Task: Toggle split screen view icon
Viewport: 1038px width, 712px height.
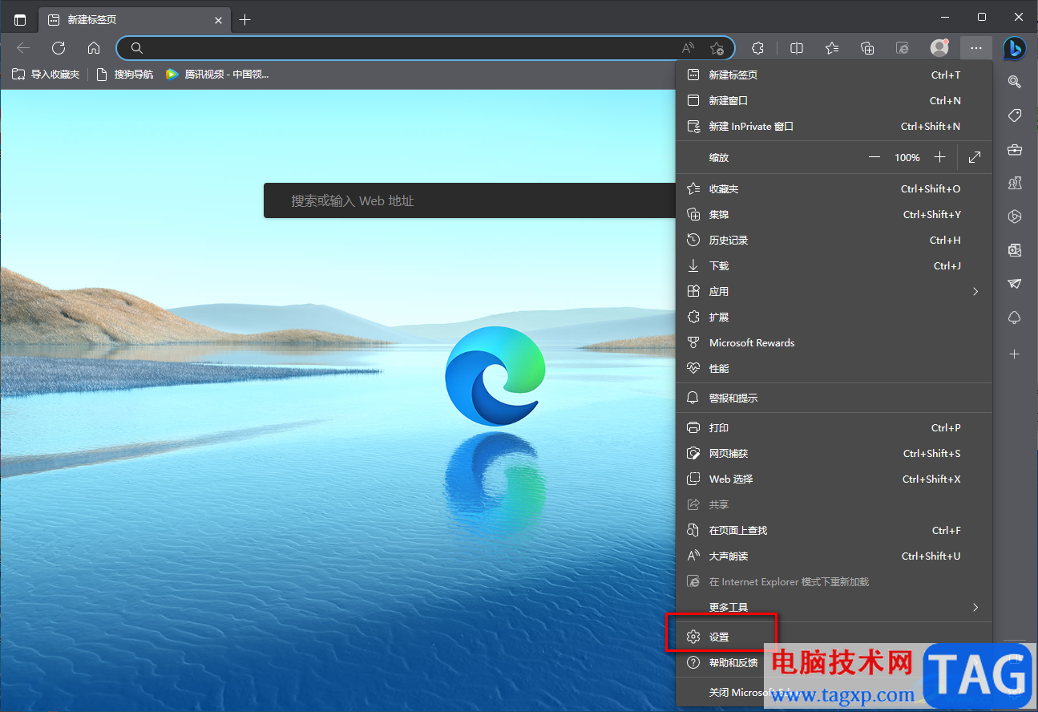Action: click(797, 48)
